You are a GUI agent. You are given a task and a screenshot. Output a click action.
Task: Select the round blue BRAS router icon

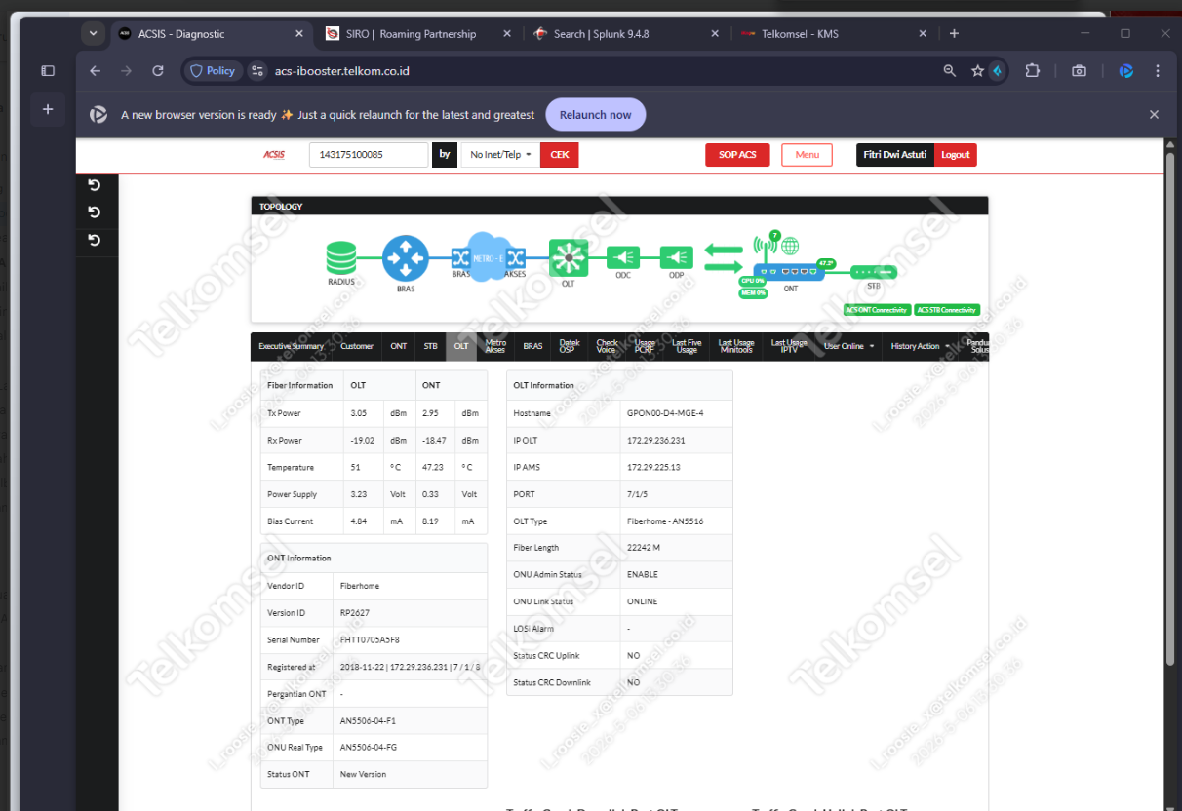pyautogui.click(x=406, y=258)
